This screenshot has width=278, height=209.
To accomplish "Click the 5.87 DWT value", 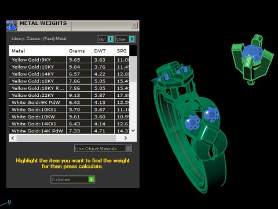I will point(100,95).
